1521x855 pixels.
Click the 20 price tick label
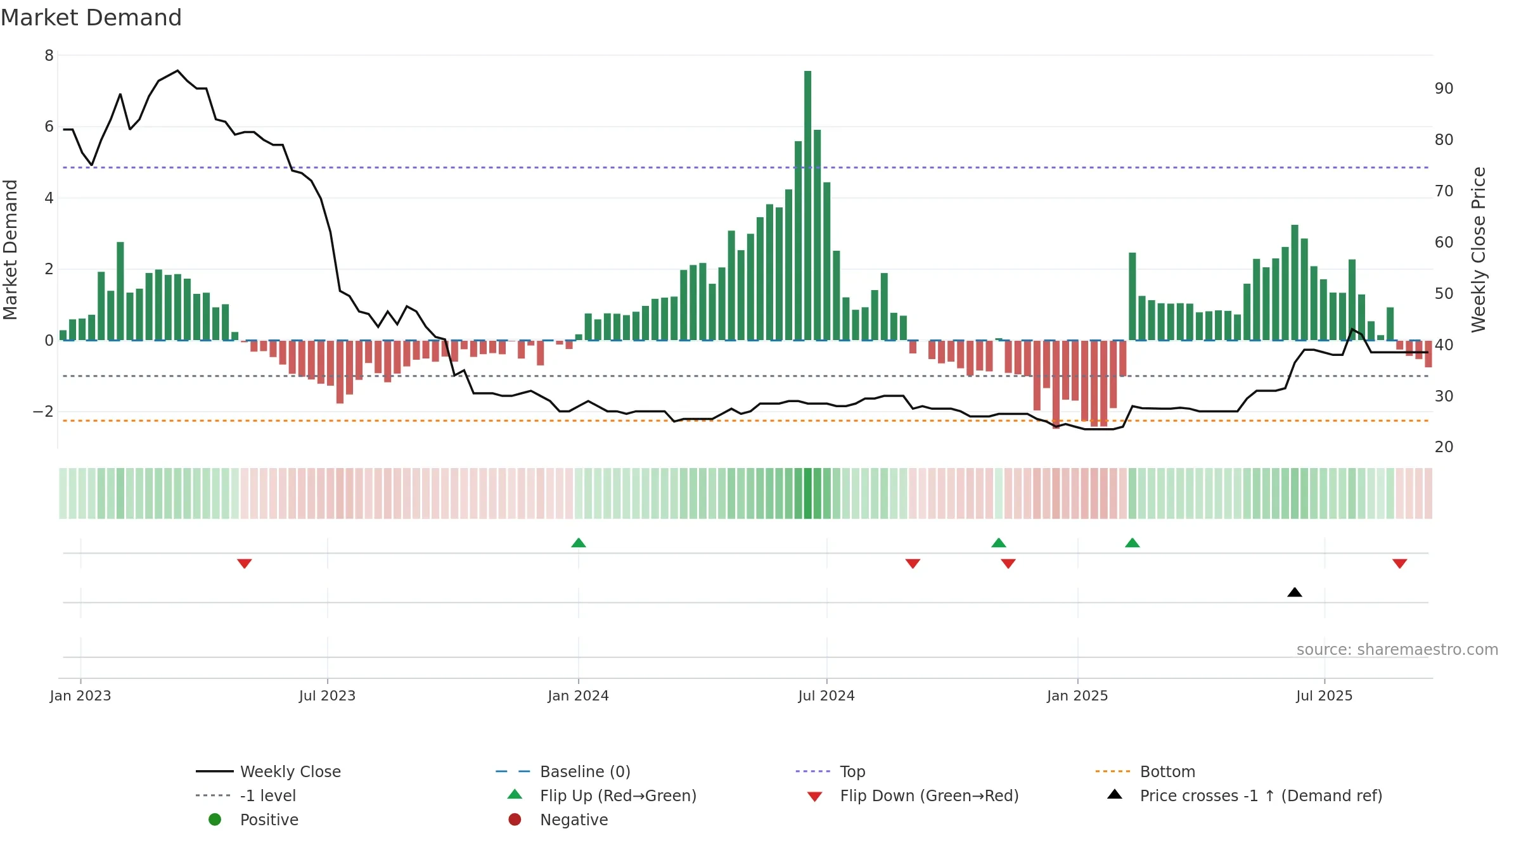pyautogui.click(x=1444, y=447)
